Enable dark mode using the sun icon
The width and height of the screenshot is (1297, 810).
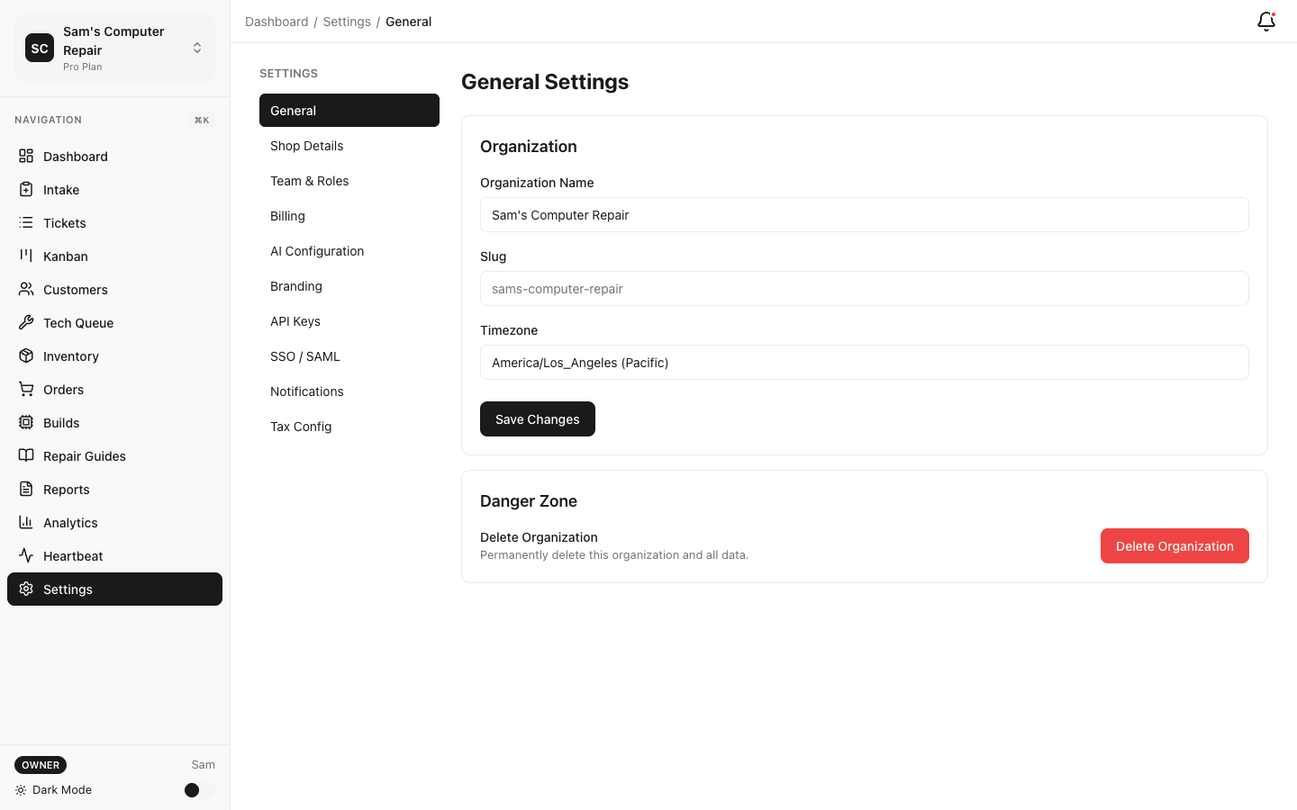(21, 789)
